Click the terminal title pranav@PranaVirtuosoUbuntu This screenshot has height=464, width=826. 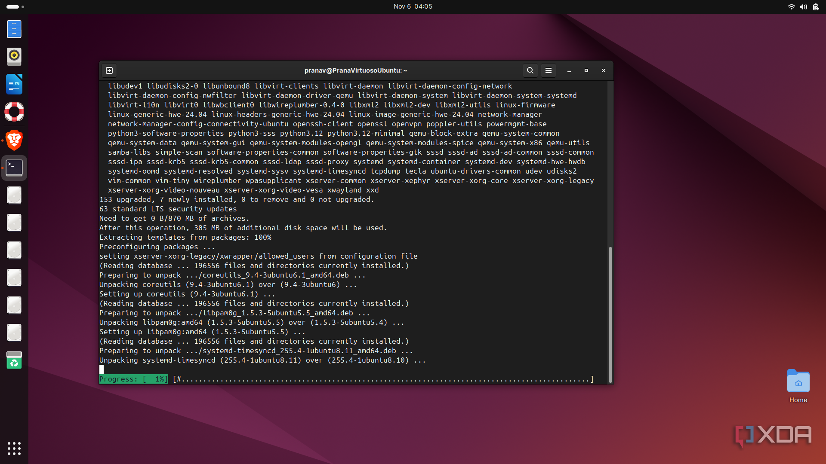click(355, 70)
